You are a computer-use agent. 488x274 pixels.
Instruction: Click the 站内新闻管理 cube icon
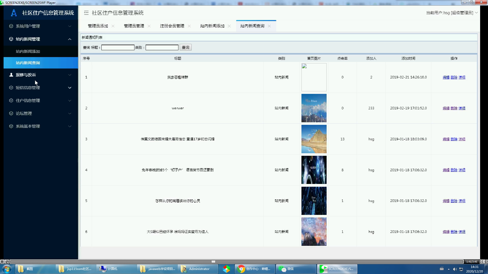pos(11,39)
